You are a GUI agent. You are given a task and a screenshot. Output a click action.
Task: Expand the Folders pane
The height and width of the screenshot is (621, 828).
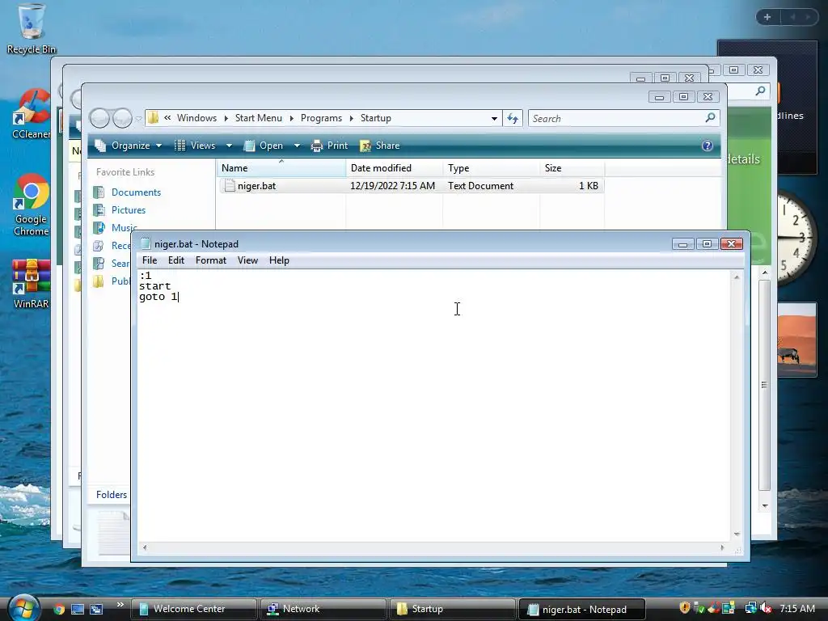tap(112, 495)
